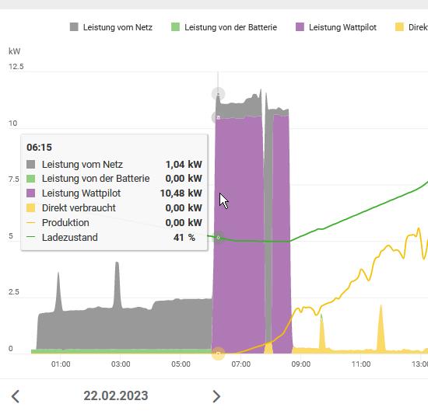This screenshot has width=428, height=411.
Task: Click the 07:00 time axis label
Action: (x=240, y=364)
